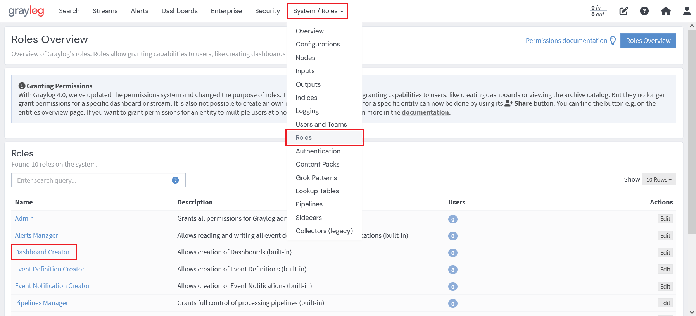The width and height of the screenshot is (696, 316).
Task: Select Nodes in the System menu
Action: pos(324,58)
